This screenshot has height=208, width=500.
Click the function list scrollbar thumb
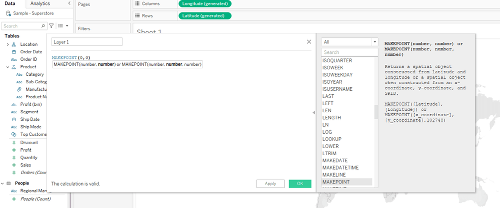pyautogui.click(x=376, y=112)
